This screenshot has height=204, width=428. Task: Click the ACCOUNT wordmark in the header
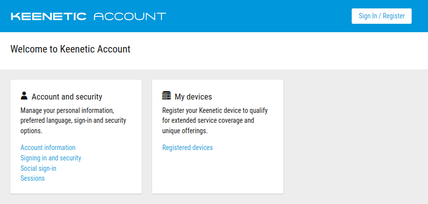coord(130,16)
